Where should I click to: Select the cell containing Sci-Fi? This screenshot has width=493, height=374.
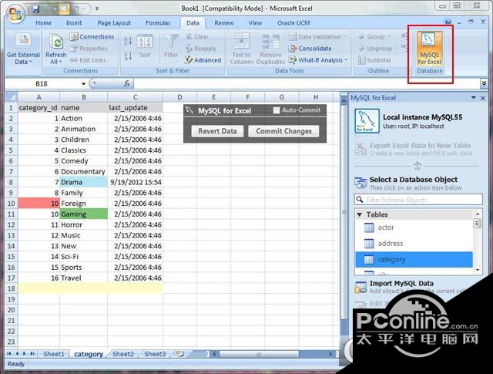point(84,256)
